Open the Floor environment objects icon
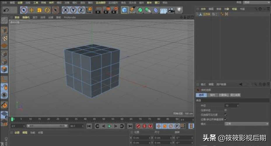 click(x=163, y=10)
